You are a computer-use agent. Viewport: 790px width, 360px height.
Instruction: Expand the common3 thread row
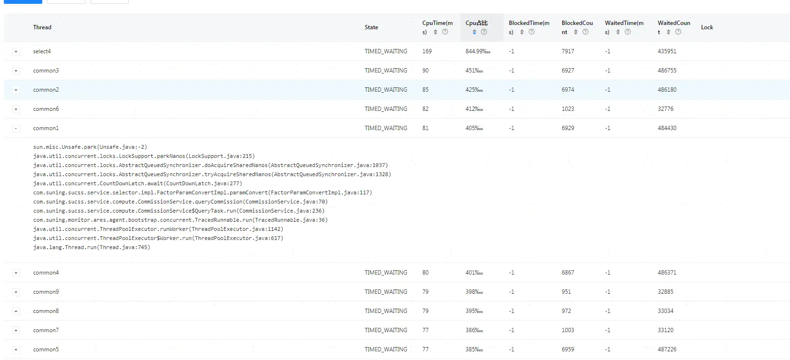coord(16,71)
